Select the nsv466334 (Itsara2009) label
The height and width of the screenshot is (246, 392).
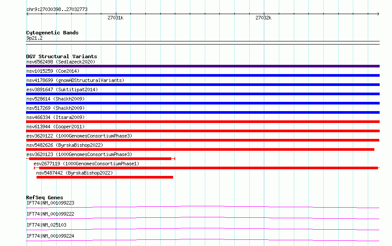click(x=55, y=117)
